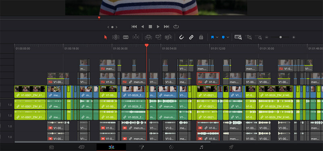Open the Fairlight music note page tab
Screen dimensions: 323x151
click(x=201, y=147)
